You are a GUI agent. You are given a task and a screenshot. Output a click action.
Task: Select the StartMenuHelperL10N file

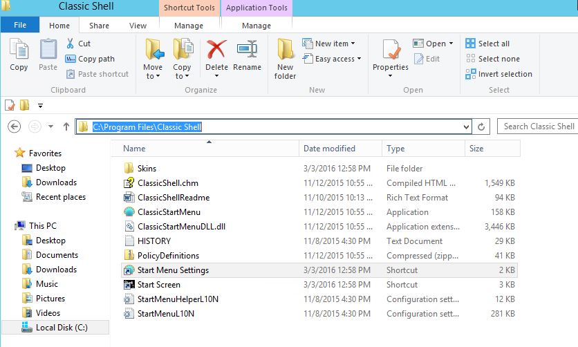[x=319, y=299]
